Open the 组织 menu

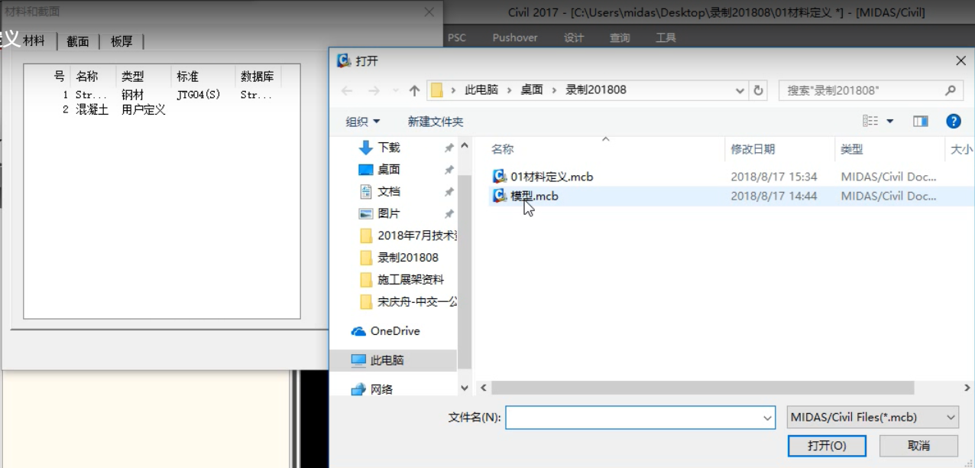coord(363,122)
